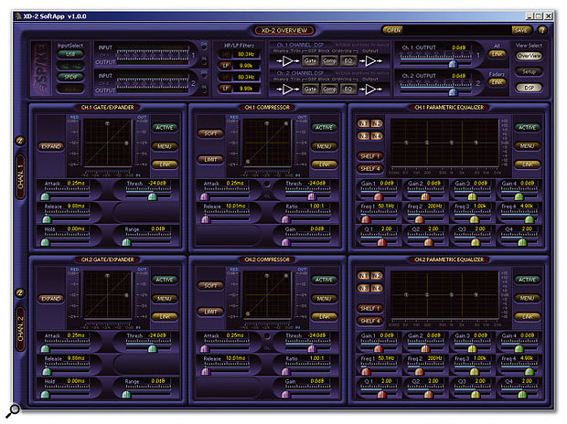Select the CHAN 1 side tab

pyautogui.click(x=21, y=176)
